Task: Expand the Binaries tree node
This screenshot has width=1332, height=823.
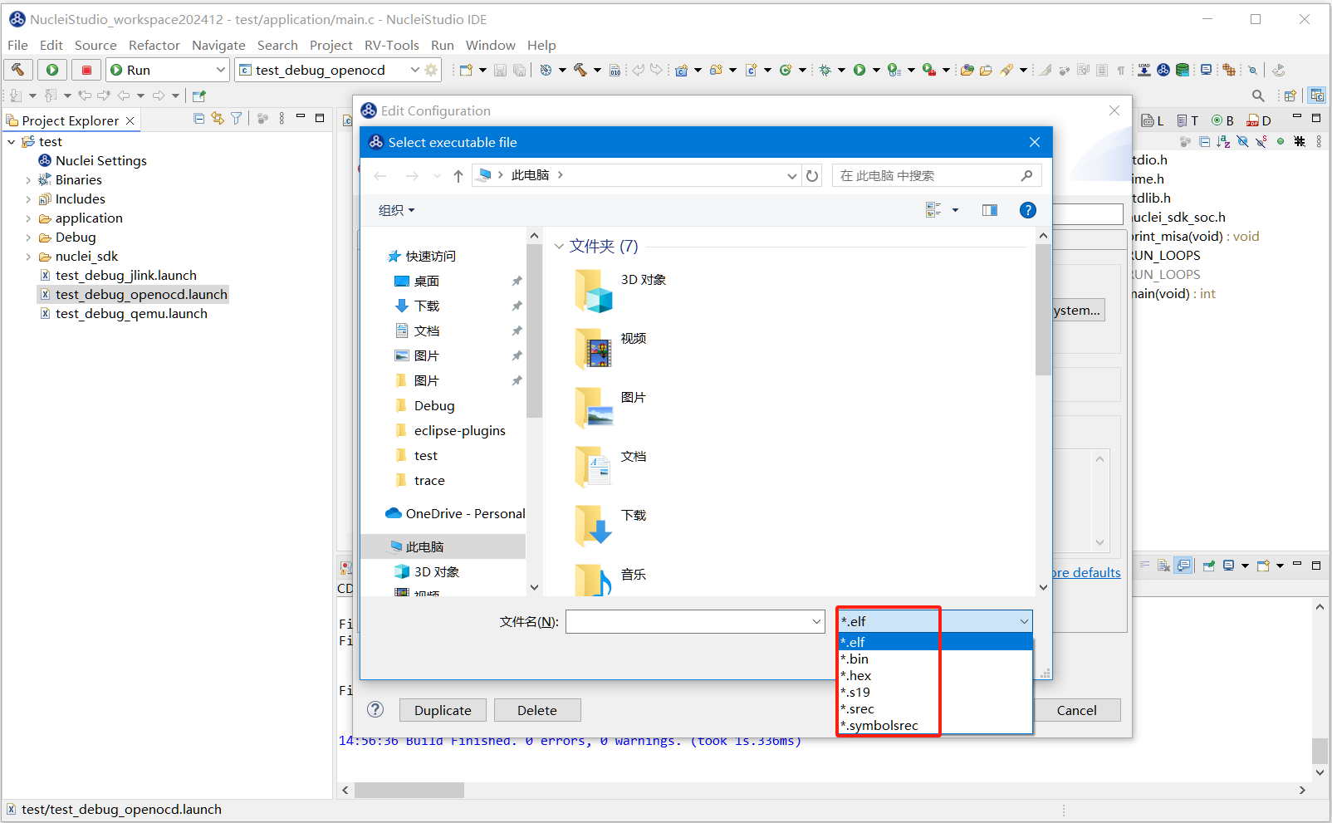Action: pos(28,180)
